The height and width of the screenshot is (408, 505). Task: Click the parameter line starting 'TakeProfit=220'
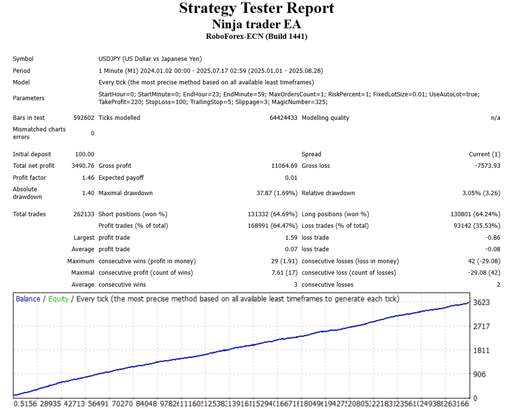[213, 102]
